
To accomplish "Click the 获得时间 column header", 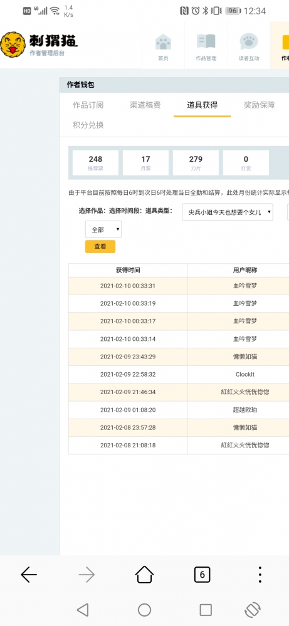I will click(x=128, y=270).
